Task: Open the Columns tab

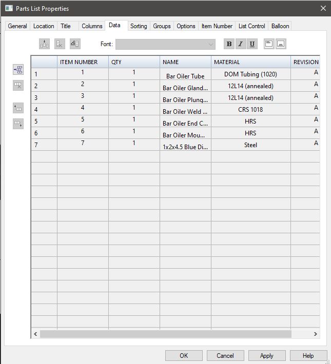Action: 92,26
